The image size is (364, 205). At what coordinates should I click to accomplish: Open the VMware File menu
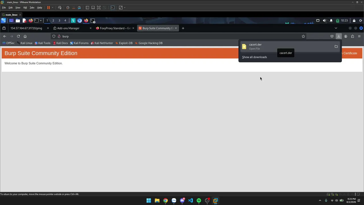[4, 8]
